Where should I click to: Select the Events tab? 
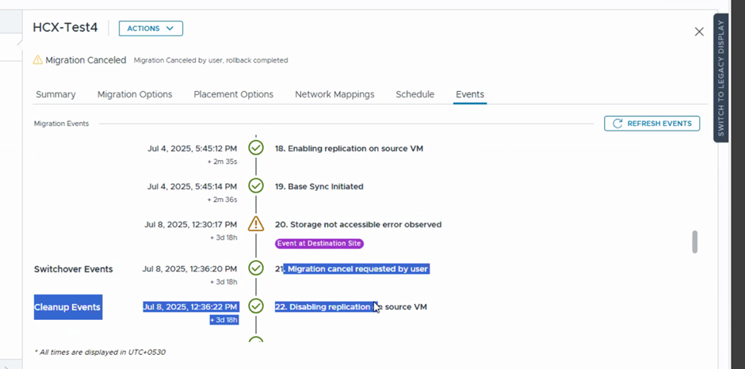click(470, 94)
